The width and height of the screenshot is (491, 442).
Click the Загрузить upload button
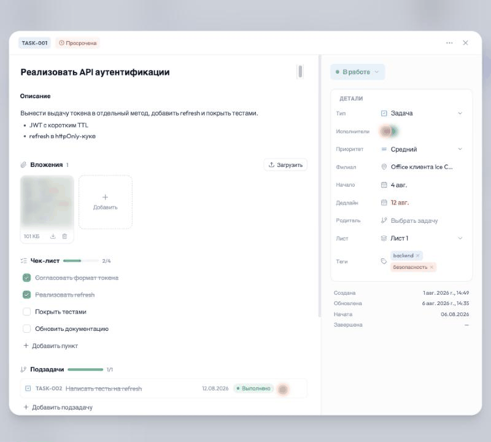pos(285,165)
